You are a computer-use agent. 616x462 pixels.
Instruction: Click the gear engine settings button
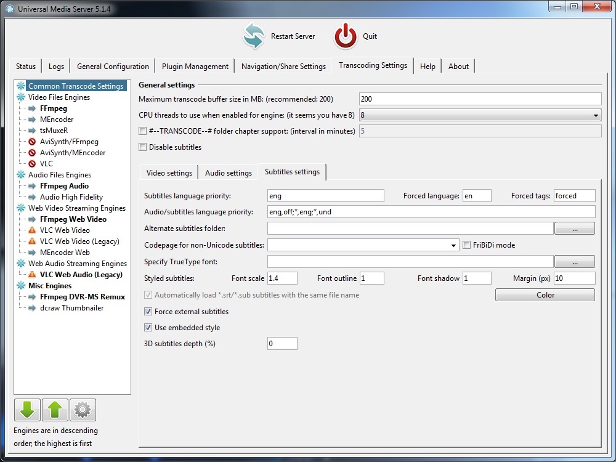(x=83, y=410)
